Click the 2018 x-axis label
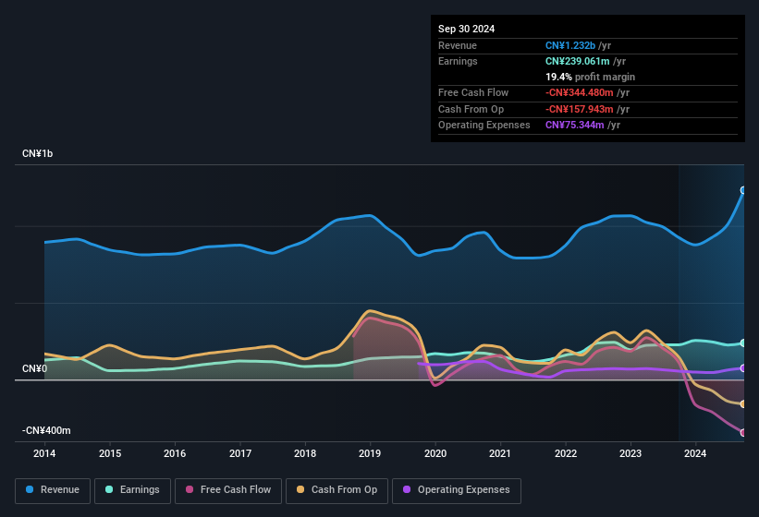The image size is (759, 517). tap(305, 453)
